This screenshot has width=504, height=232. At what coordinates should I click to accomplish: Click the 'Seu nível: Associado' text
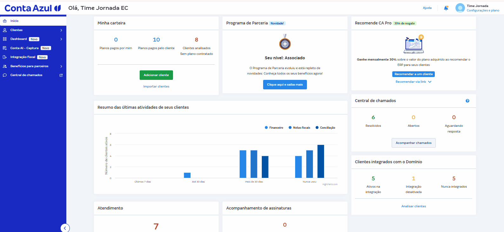pyautogui.click(x=285, y=58)
